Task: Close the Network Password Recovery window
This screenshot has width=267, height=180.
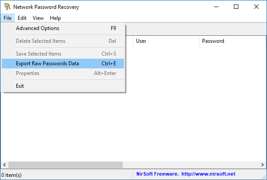Action: pos(256,7)
